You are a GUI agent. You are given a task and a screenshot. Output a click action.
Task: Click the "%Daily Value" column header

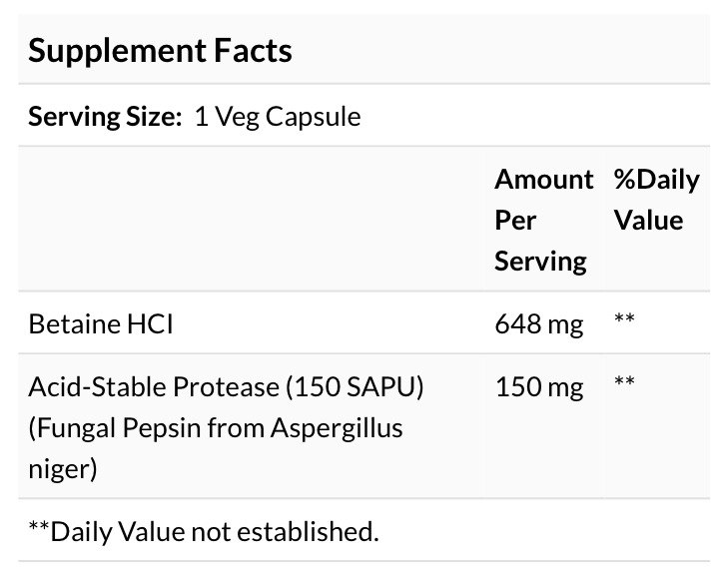pyautogui.click(x=656, y=200)
